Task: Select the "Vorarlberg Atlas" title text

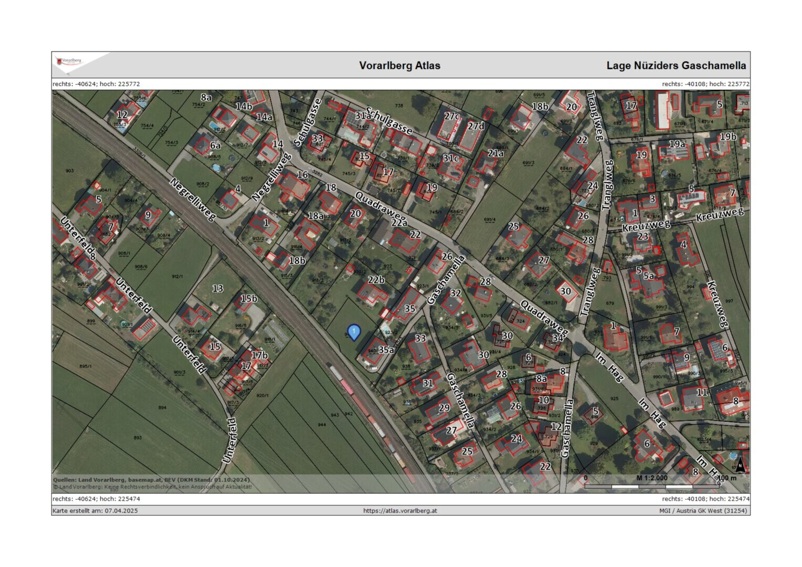Action: pyautogui.click(x=399, y=66)
